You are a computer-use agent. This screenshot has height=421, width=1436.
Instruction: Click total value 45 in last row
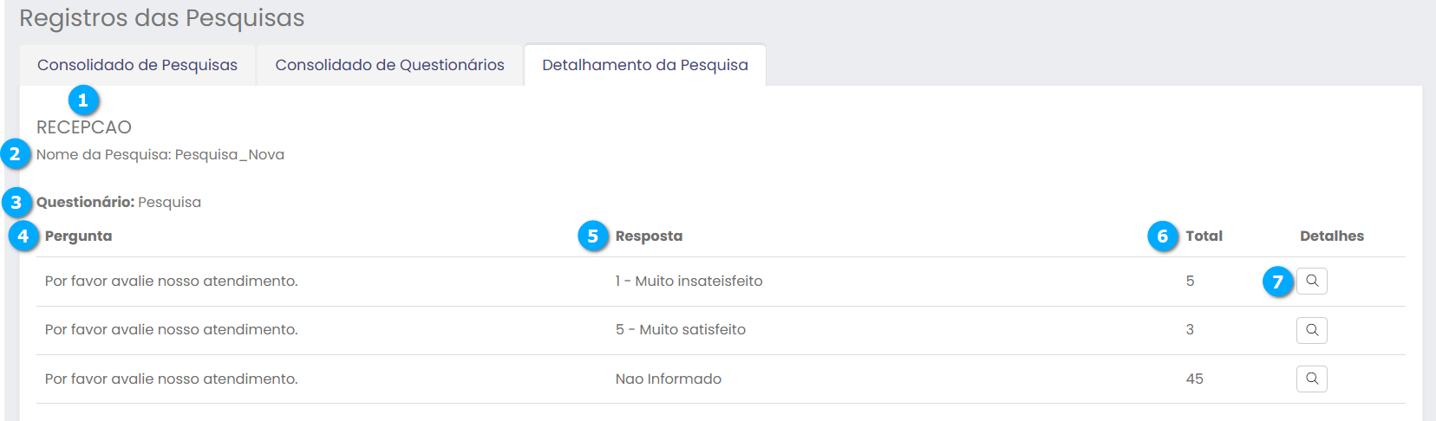pyautogui.click(x=1194, y=379)
